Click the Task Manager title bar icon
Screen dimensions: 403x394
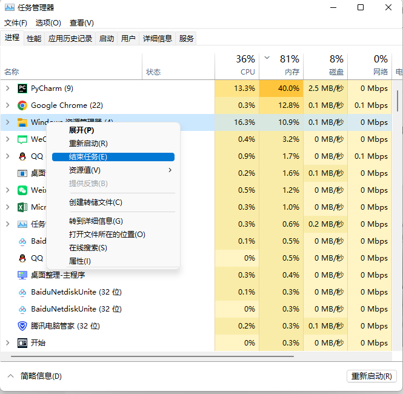coord(10,7)
